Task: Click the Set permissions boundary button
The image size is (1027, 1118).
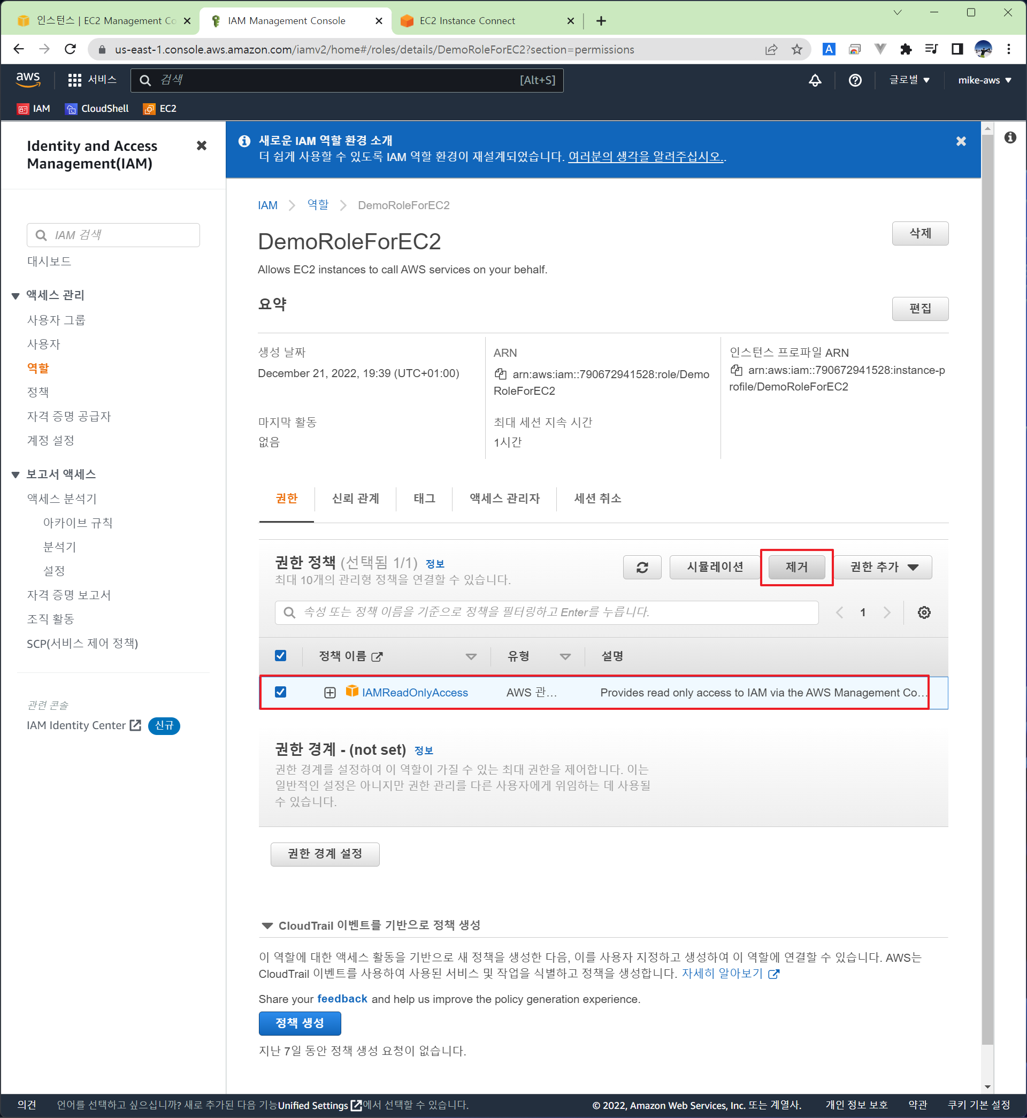Action: point(325,854)
